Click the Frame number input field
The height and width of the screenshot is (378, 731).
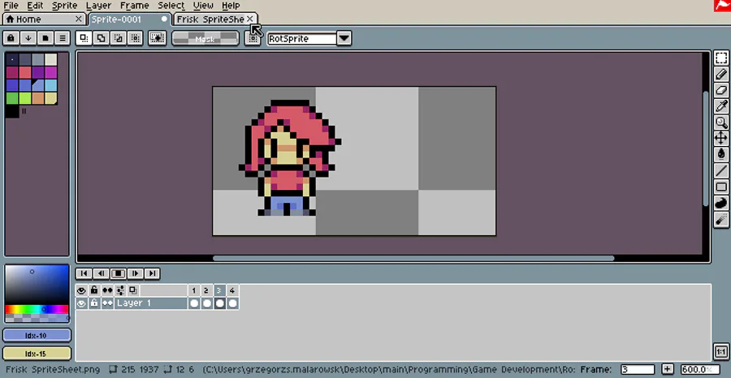pos(638,370)
